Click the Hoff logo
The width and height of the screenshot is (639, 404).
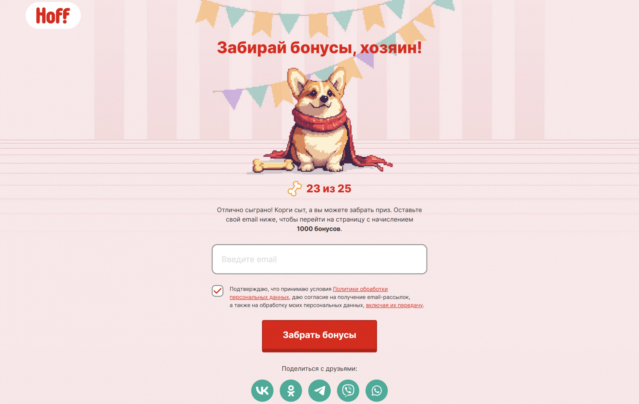(53, 16)
